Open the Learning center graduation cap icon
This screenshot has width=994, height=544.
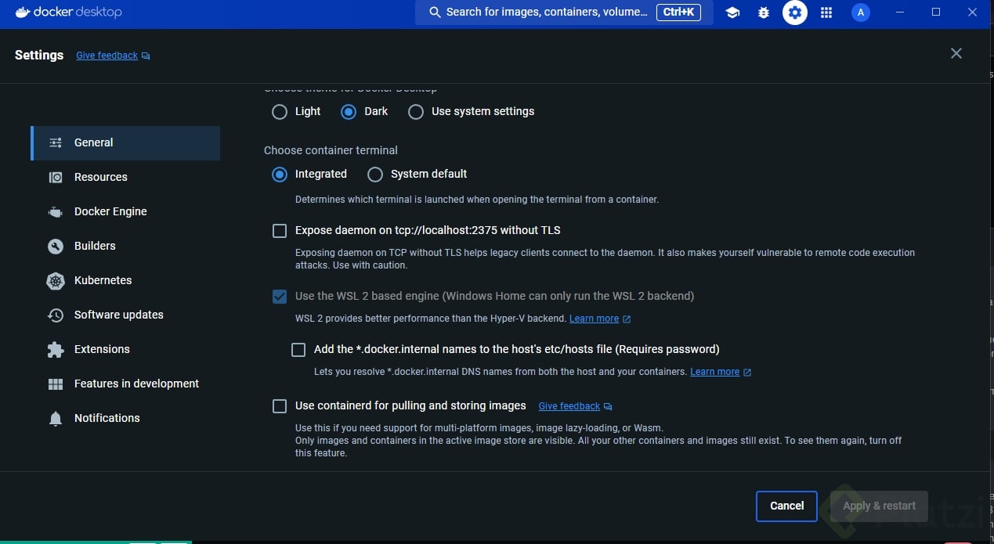point(732,13)
